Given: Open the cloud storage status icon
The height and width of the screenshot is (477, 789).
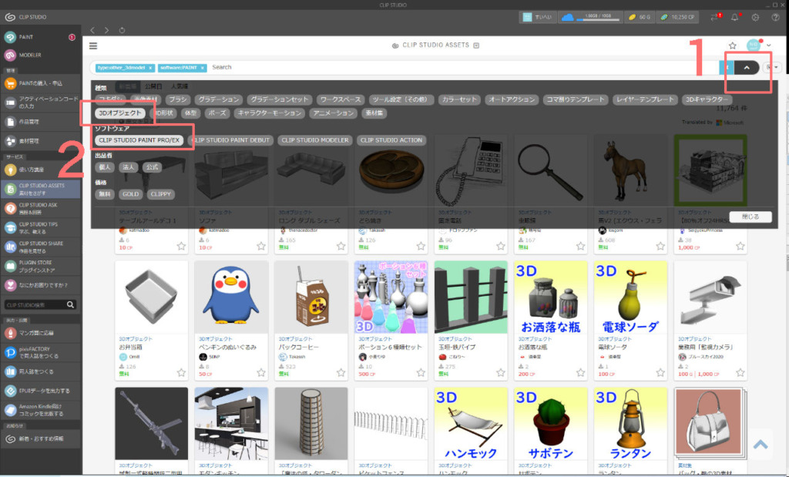Looking at the screenshot, I should point(567,17).
